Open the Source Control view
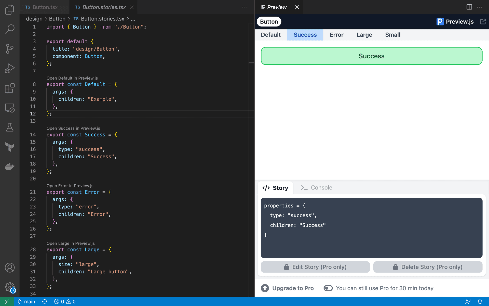The height and width of the screenshot is (306, 489). point(10,49)
